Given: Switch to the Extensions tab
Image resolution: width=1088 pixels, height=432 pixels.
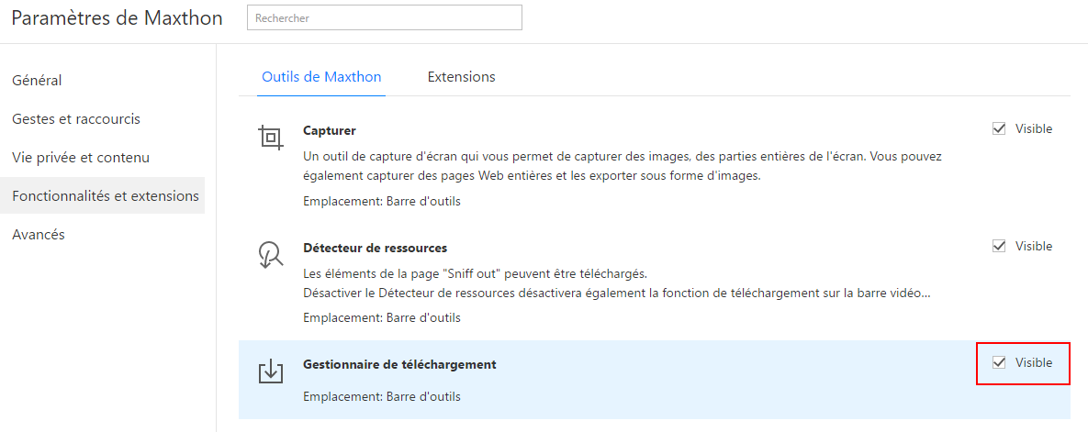Looking at the screenshot, I should (462, 77).
